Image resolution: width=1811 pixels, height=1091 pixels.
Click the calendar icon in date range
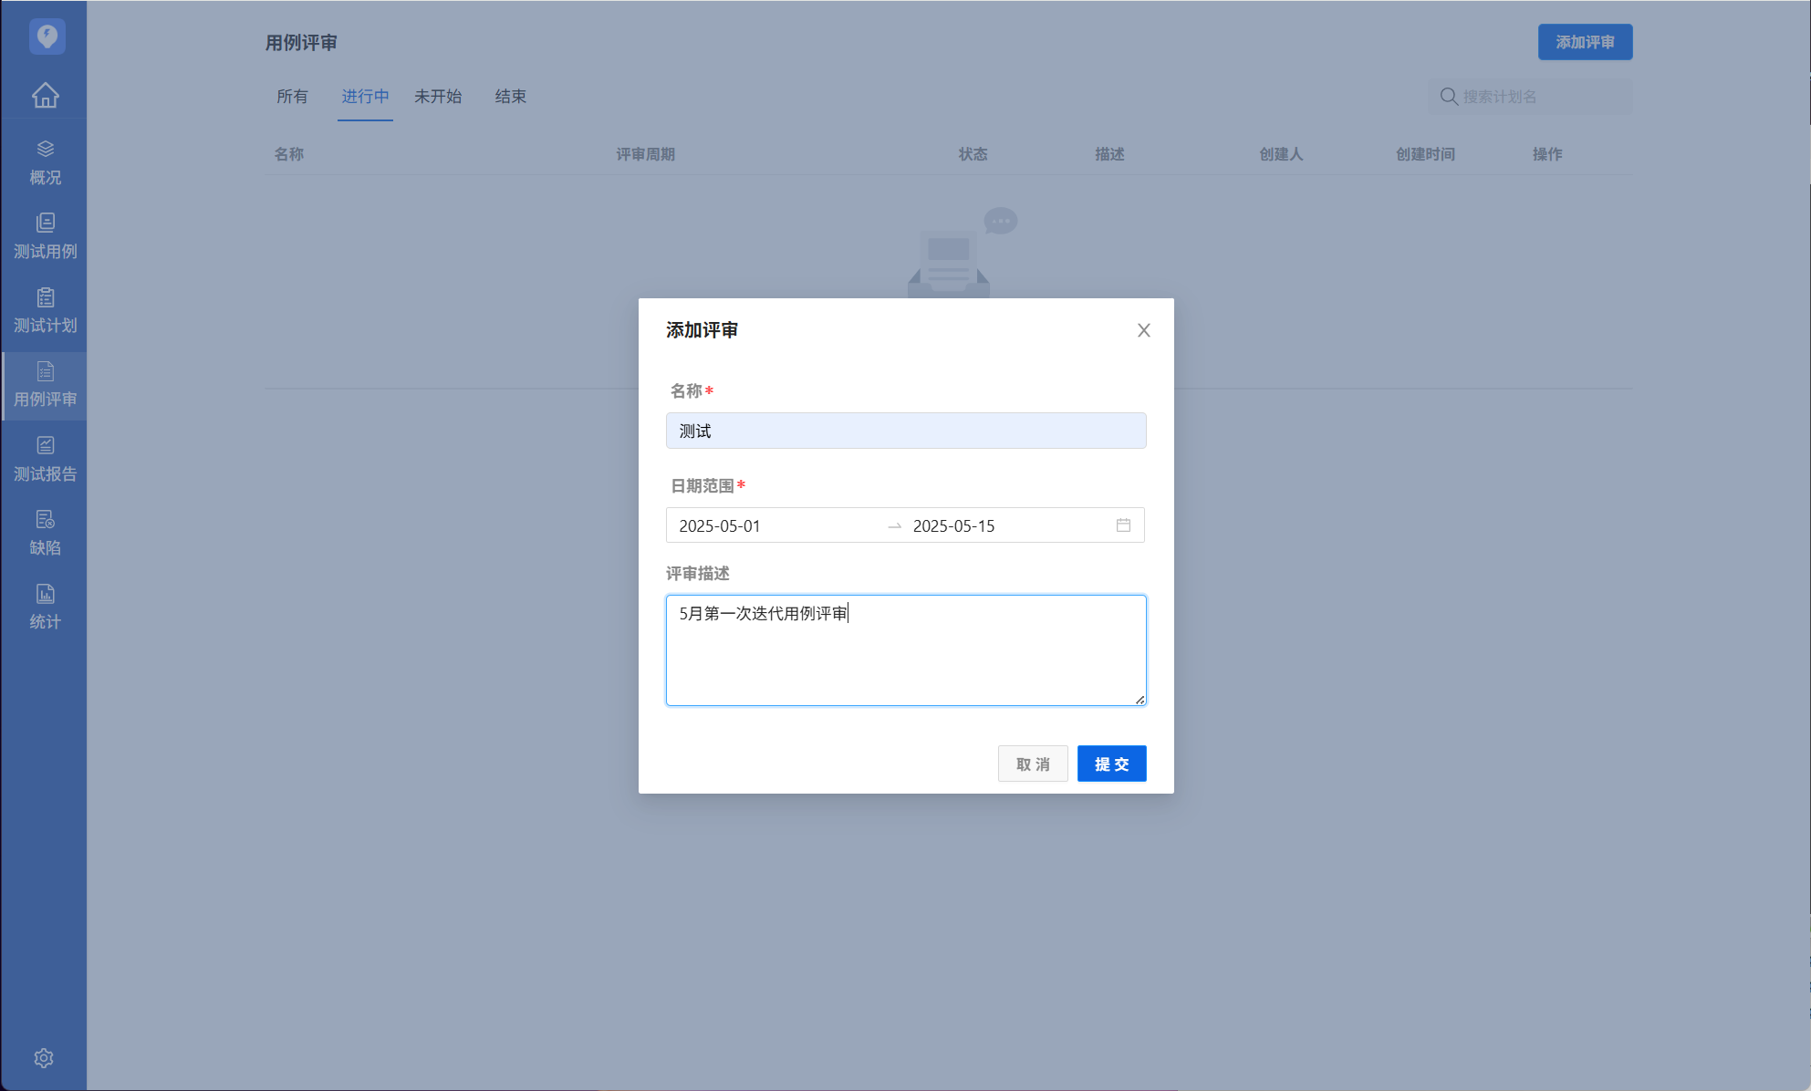click(x=1123, y=525)
